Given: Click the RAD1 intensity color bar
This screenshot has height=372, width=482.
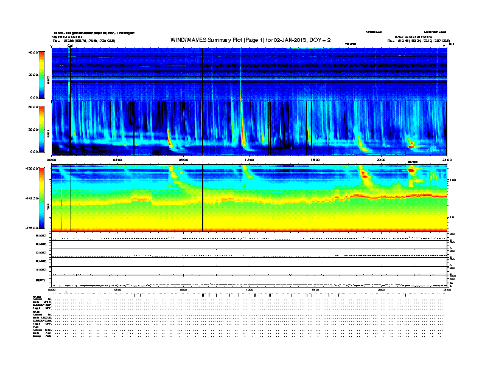Looking at the screenshot, I should (x=41, y=129).
